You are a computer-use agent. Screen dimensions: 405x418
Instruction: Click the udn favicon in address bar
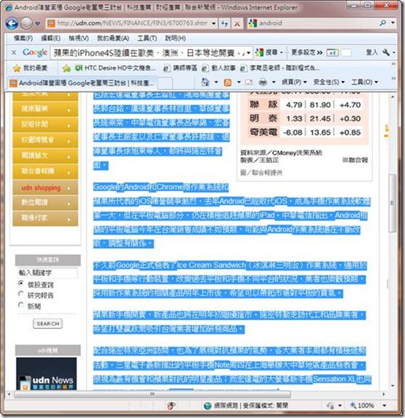coord(51,23)
